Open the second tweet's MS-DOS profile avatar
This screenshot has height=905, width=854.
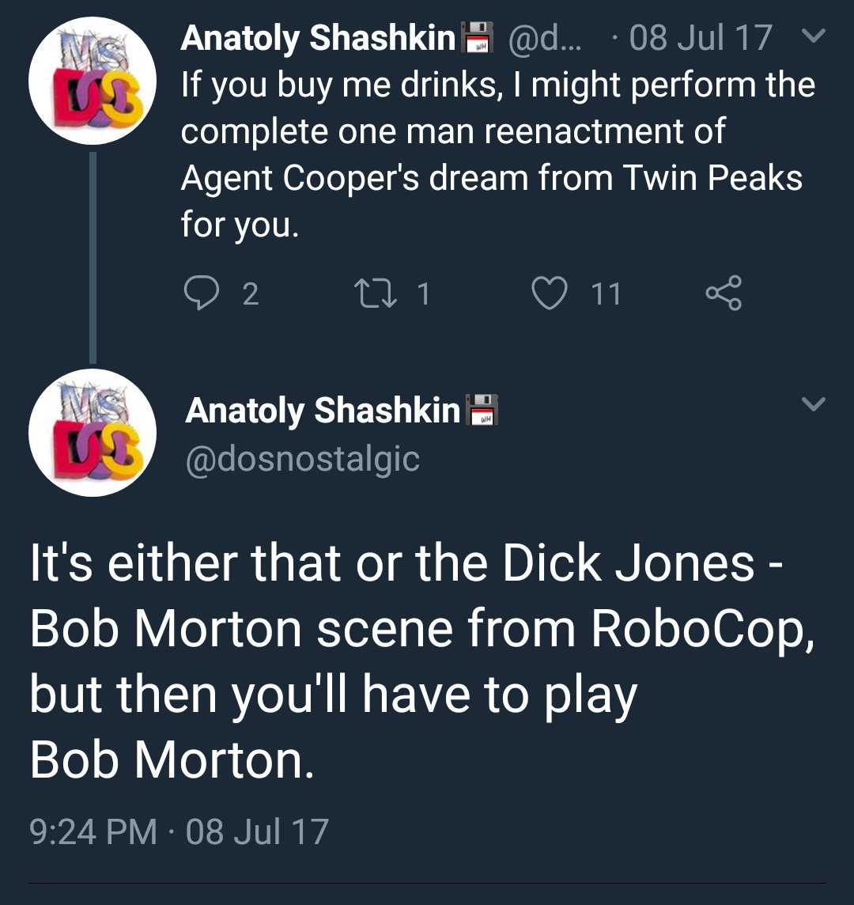click(93, 432)
